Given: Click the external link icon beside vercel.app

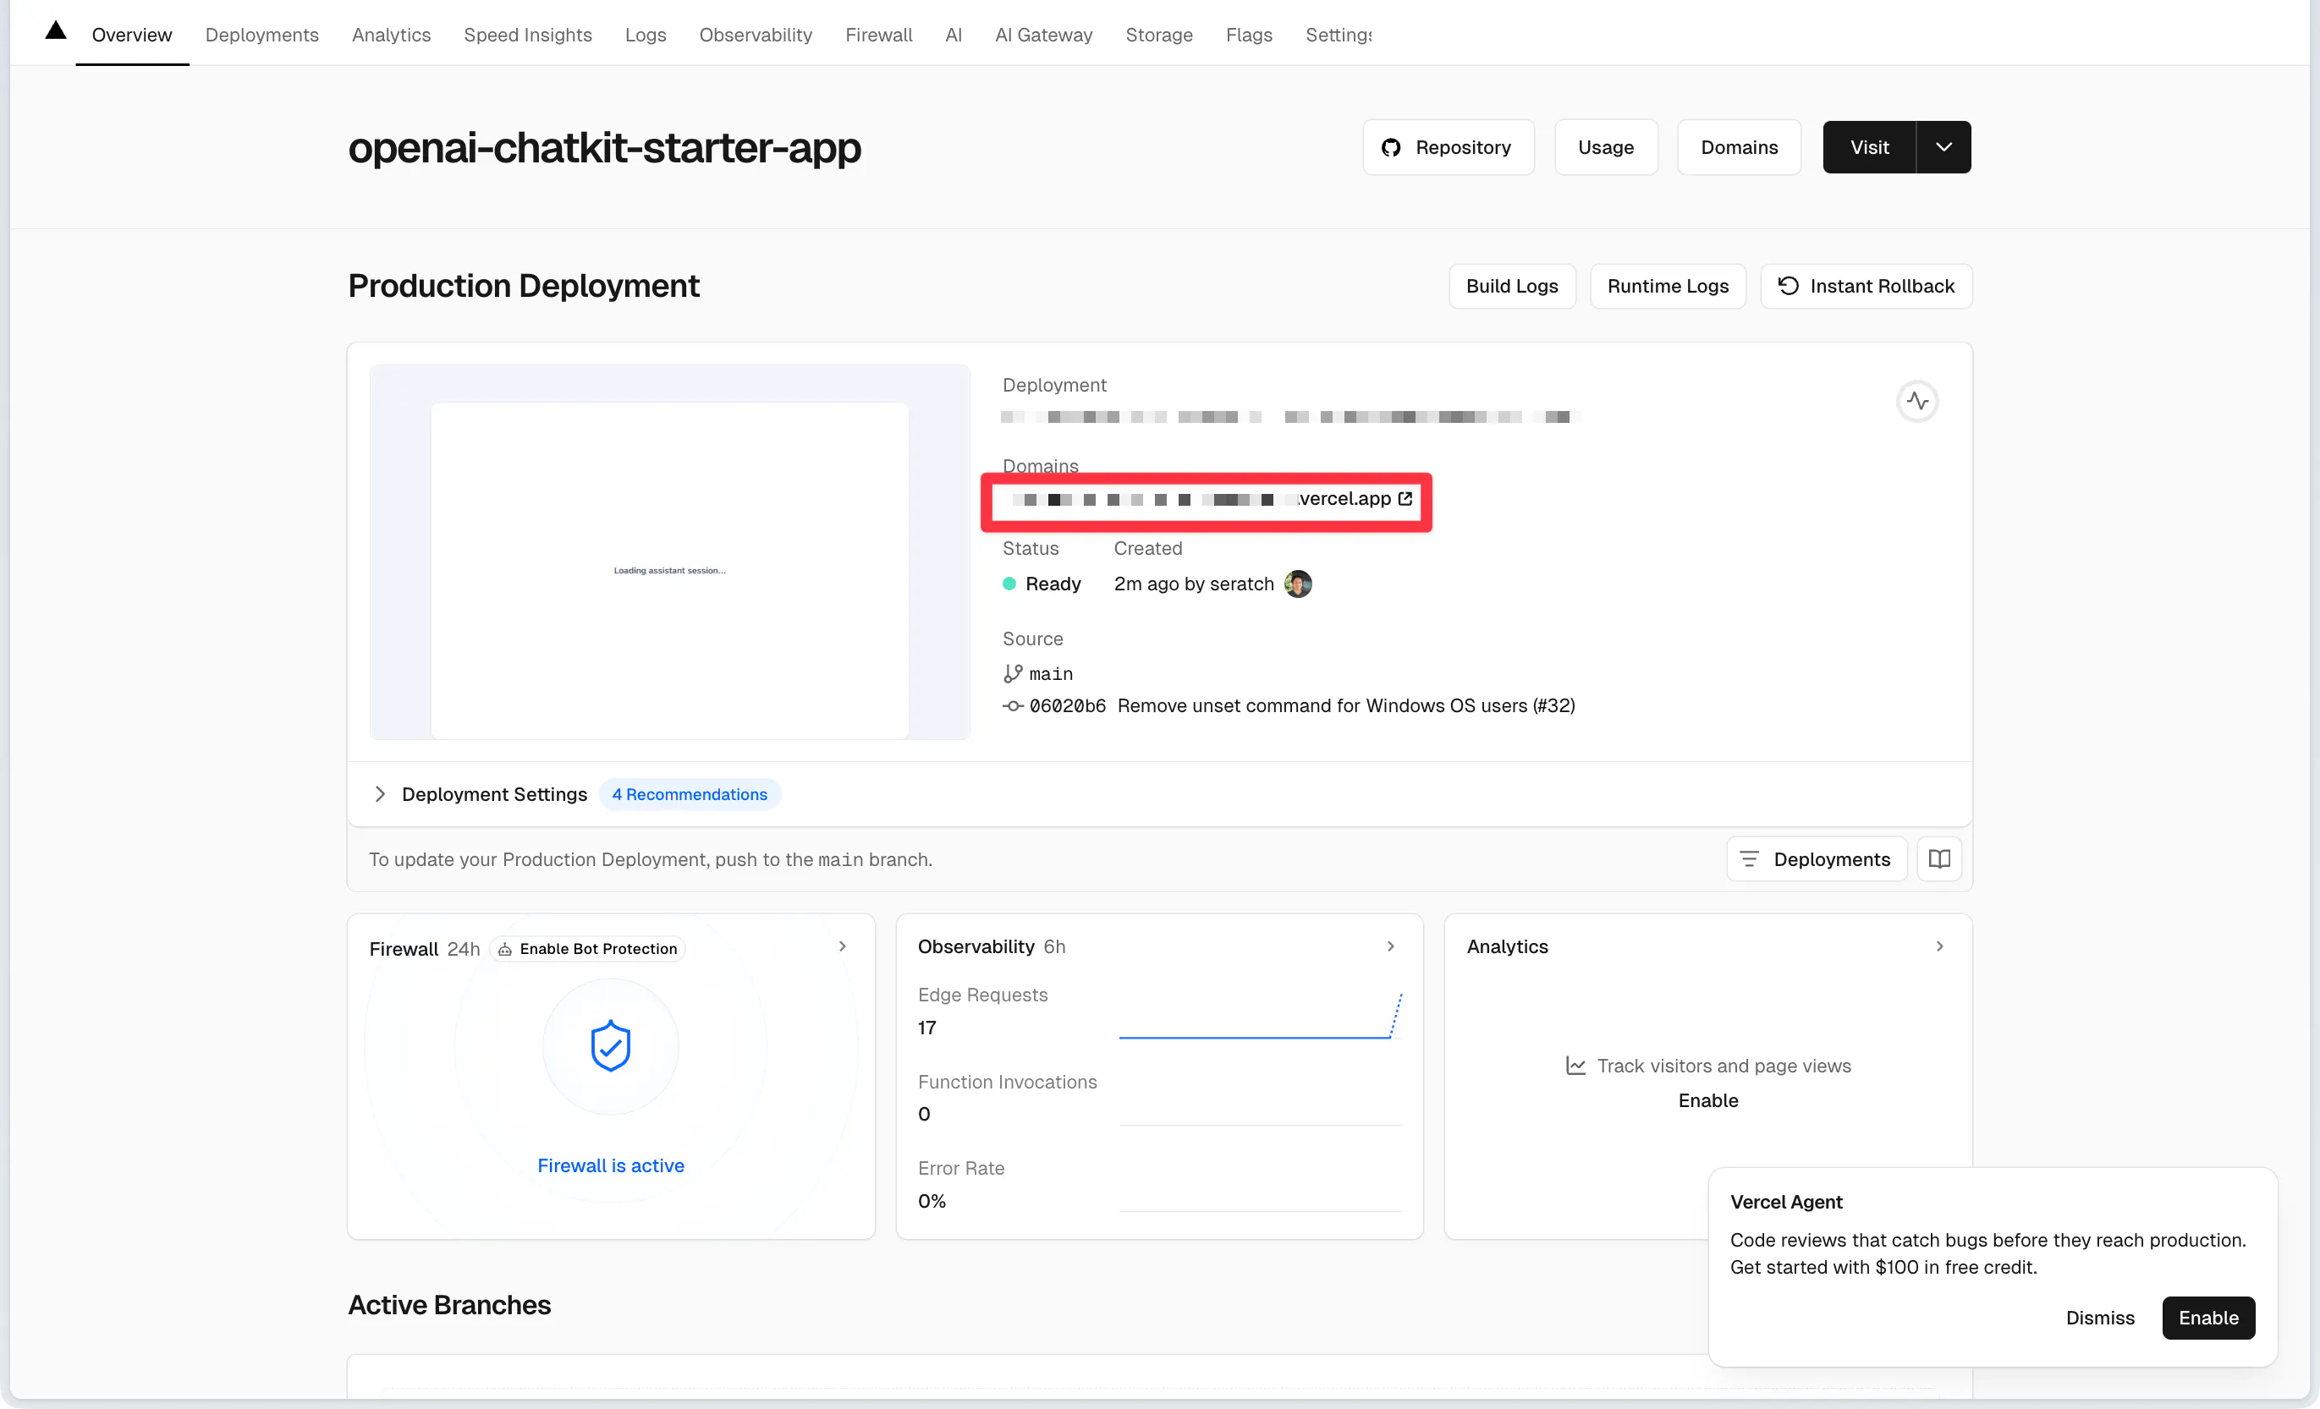Looking at the screenshot, I should click(x=1405, y=499).
